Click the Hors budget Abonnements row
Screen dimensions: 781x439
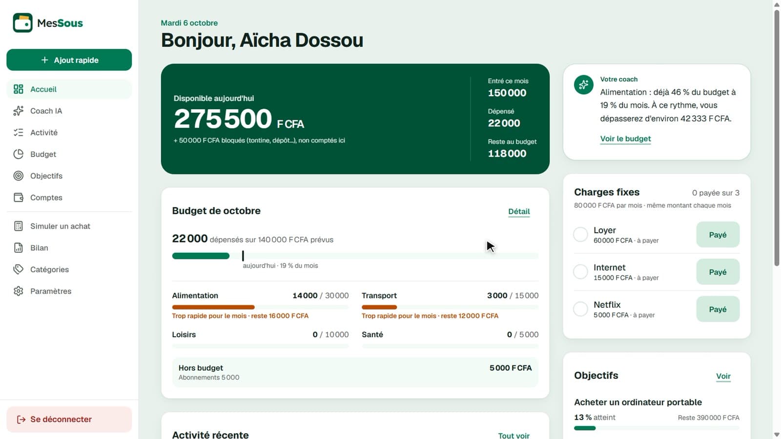pyautogui.click(x=355, y=372)
